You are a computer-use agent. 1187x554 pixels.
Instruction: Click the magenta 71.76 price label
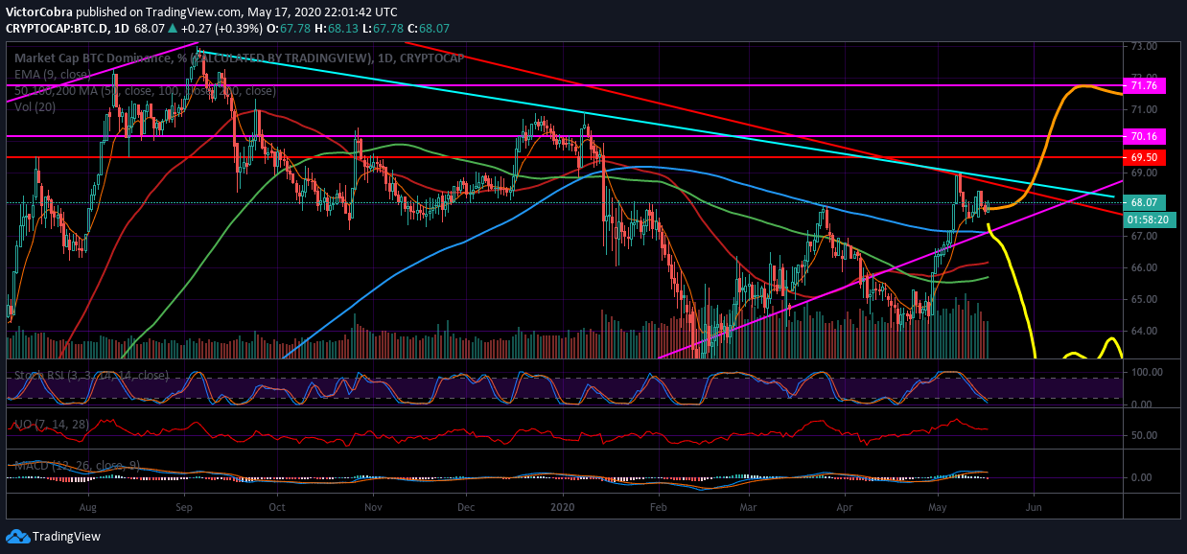click(x=1146, y=85)
